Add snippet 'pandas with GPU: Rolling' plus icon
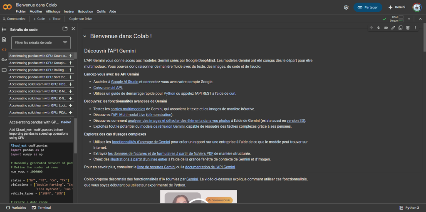426x212 pixels. click(70, 70)
